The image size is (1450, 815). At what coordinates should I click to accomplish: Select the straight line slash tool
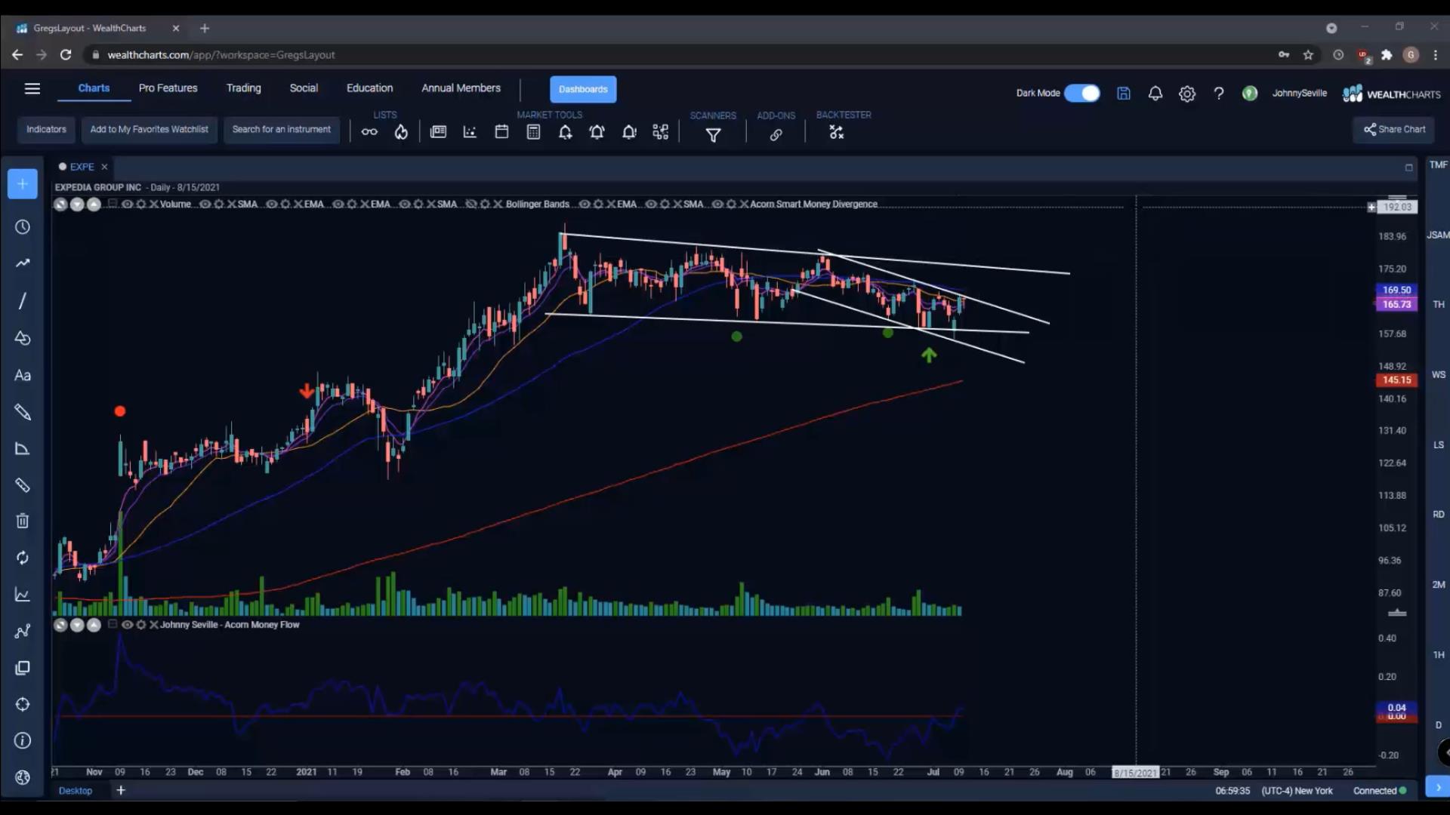pos(23,301)
